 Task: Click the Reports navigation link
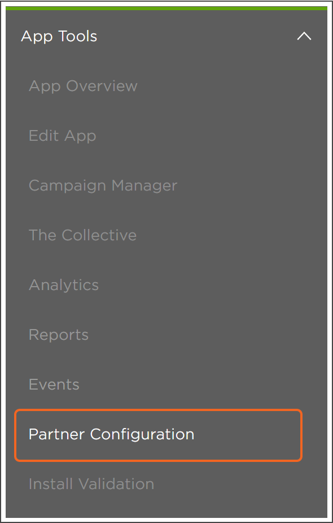tap(59, 335)
